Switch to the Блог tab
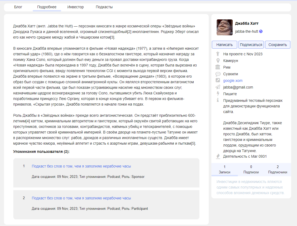297x226 pixels. click(18, 7)
